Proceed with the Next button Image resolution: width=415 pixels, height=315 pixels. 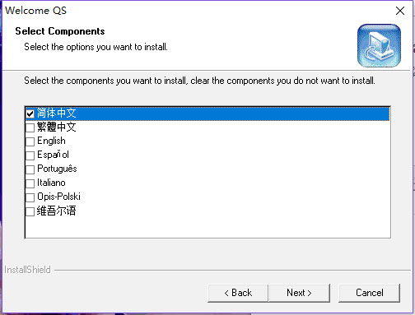click(x=299, y=293)
